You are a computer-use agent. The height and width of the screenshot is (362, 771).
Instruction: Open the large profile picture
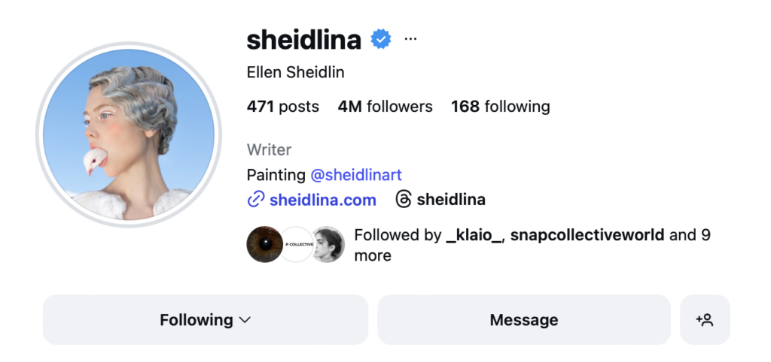coord(129,135)
